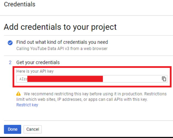
Task: Click the 'AIza' key prefix text
Action: pos(23,79)
